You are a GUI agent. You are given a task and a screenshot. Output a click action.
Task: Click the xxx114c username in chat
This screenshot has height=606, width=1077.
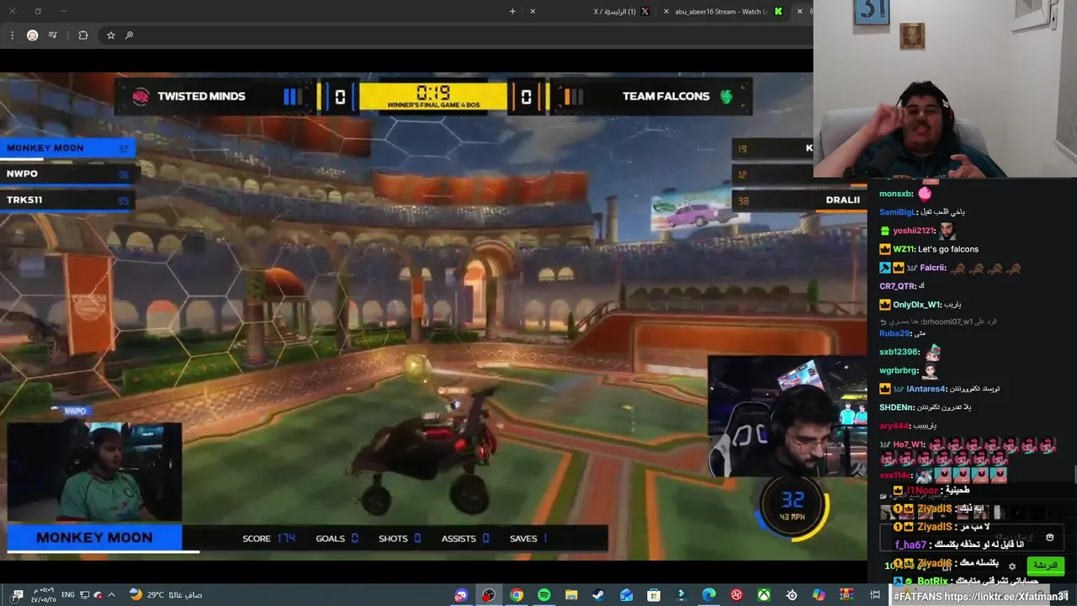[895, 476]
